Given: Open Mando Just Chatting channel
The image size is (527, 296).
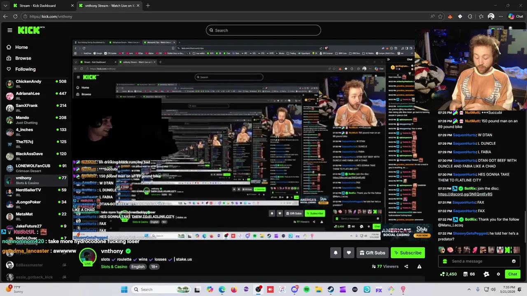Looking at the screenshot, I should [x=36, y=120].
